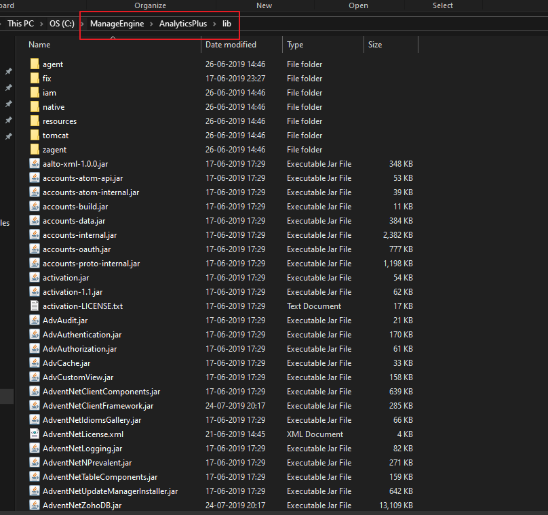Sort by the Date modified column header
Image resolution: width=548 pixels, height=515 pixels.
(x=231, y=45)
